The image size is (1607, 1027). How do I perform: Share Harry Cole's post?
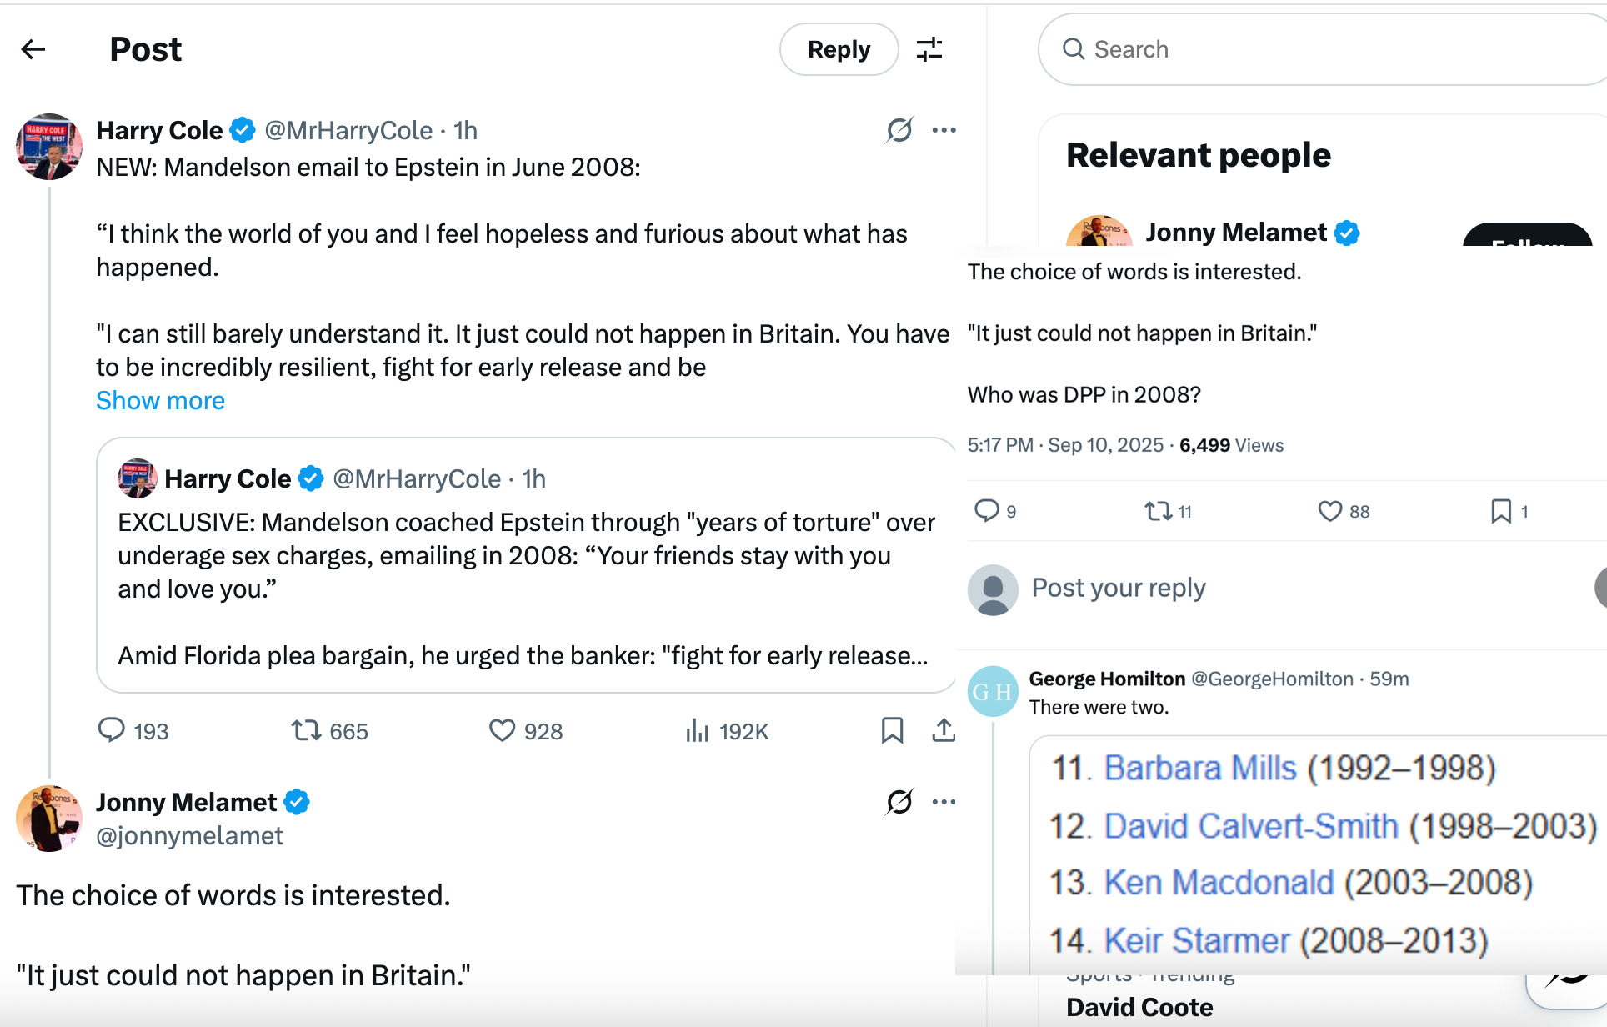943,730
